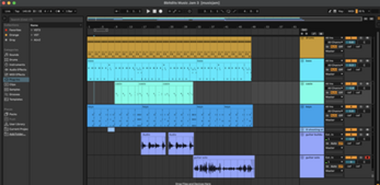The width and height of the screenshot is (380, 185).
Task: Click the Record transport button
Action: tap(161, 11)
